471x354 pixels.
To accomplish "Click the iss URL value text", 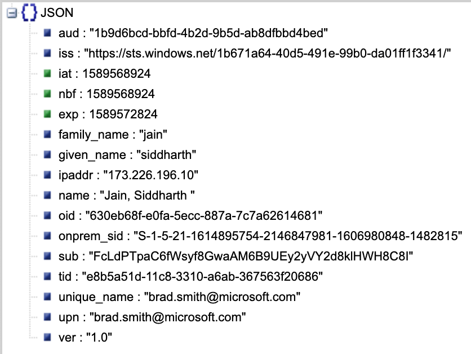I will click(x=268, y=54).
